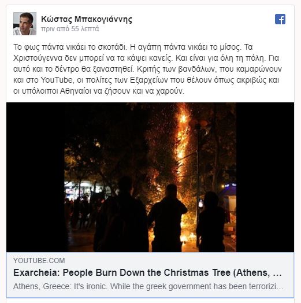Click the right black bar of the video preview
This screenshot has height=303, width=301.
(265, 177)
